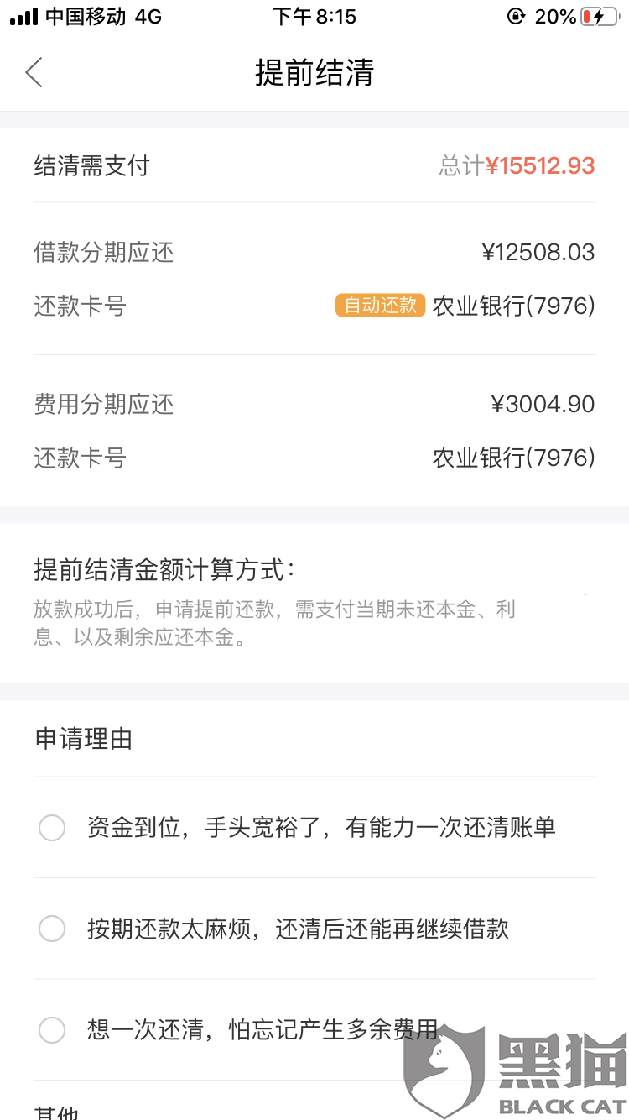The width and height of the screenshot is (629, 1120).
Task: Tap the Black Cat watermark logo
Action: coord(515,1070)
